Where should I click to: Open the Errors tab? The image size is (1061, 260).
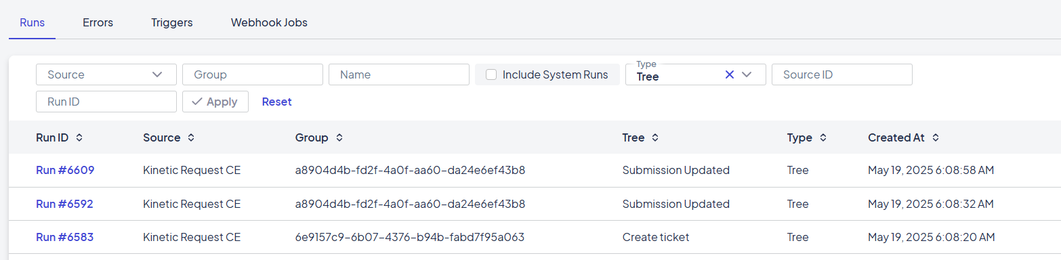click(98, 22)
